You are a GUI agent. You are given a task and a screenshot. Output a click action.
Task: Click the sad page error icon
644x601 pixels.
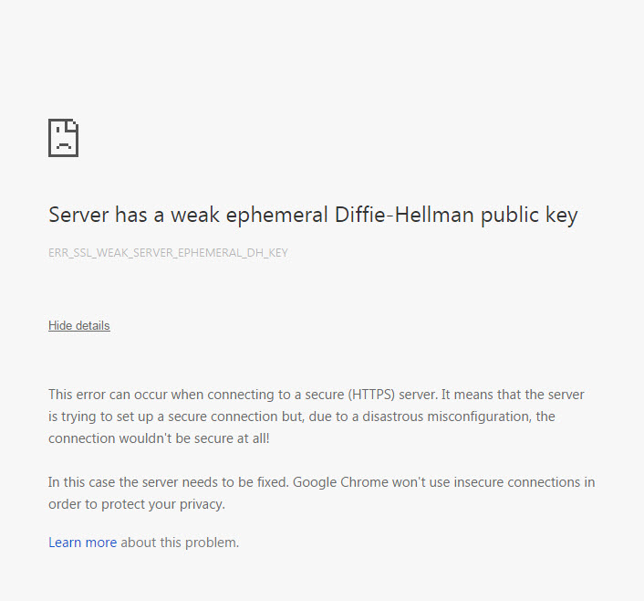coord(63,138)
